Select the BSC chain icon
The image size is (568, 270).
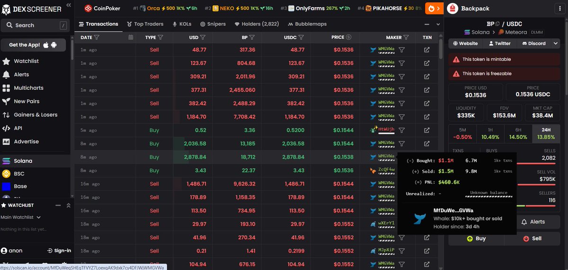pyautogui.click(x=6, y=174)
